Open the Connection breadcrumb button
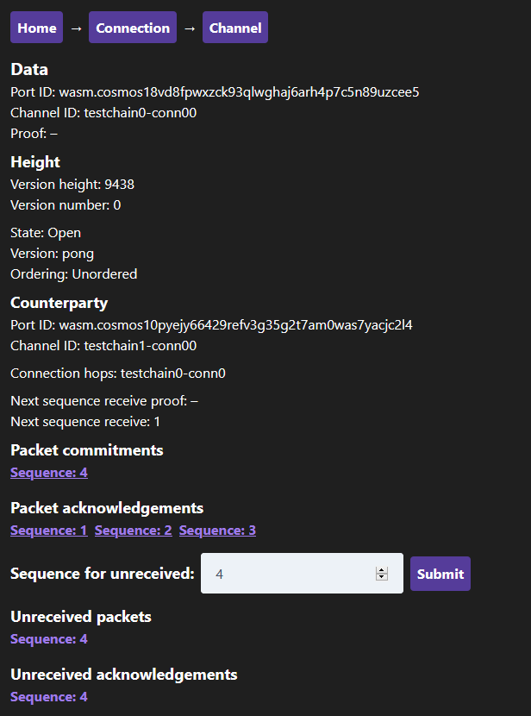 (133, 28)
